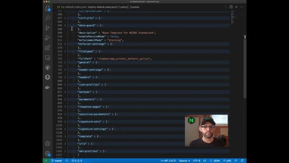Close the my-default-policy.json editor tab
The width and height of the screenshot is (289, 163).
237,7
